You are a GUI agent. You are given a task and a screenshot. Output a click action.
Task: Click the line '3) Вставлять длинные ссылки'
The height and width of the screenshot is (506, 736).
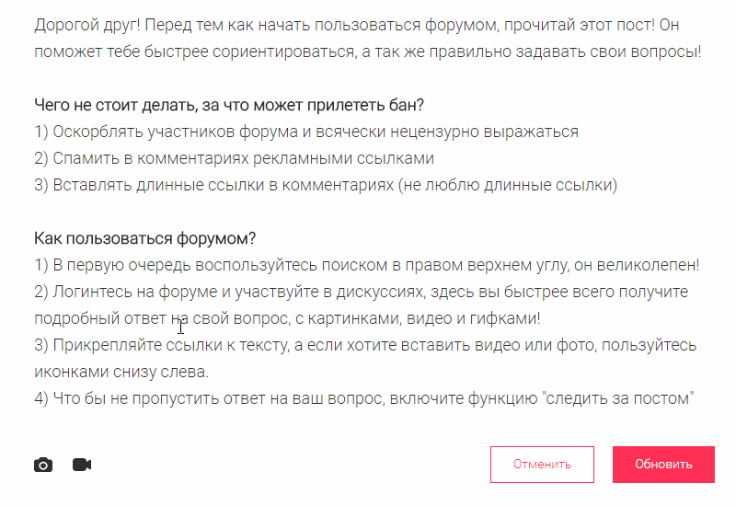(x=326, y=185)
